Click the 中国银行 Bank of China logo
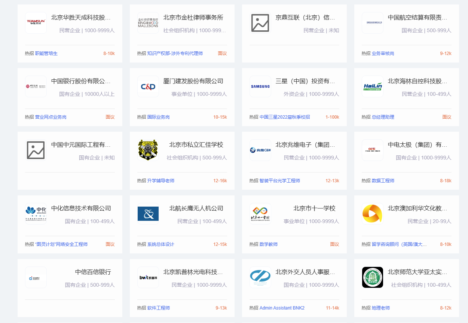The width and height of the screenshot is (468, 323). [36, 86]
